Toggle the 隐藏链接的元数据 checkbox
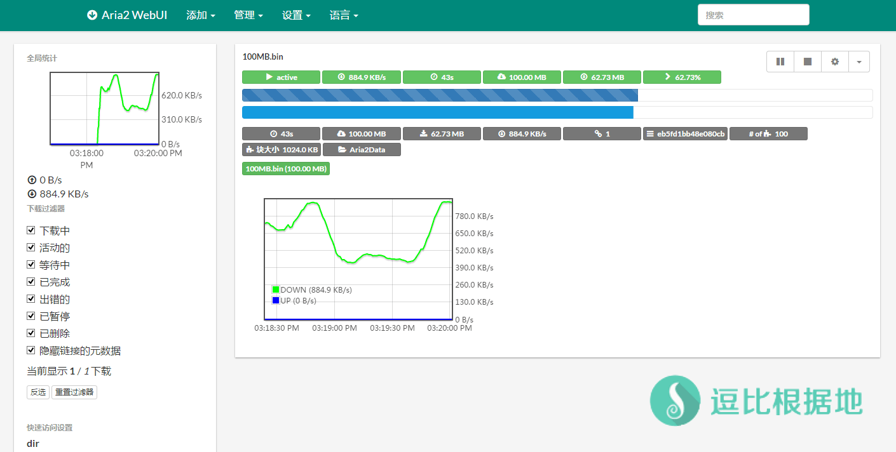The image size is (896, 452). (x=31, y=350)
